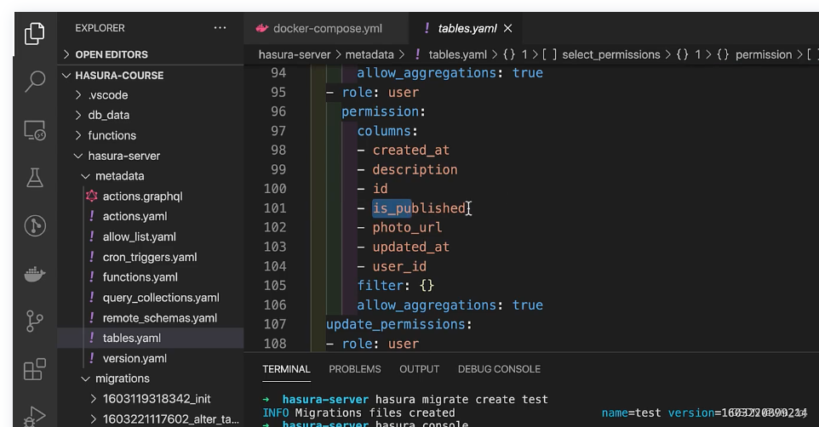Open the Source Control branch icon view
Image resolution: width=819 pixels, height=427 pixels.
tap(34, 321)
